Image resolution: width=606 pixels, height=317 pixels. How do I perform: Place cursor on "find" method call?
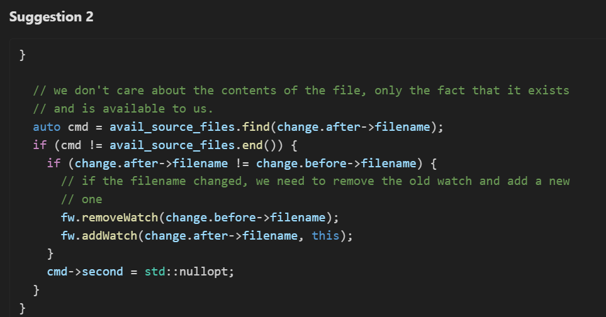[256, 127]
